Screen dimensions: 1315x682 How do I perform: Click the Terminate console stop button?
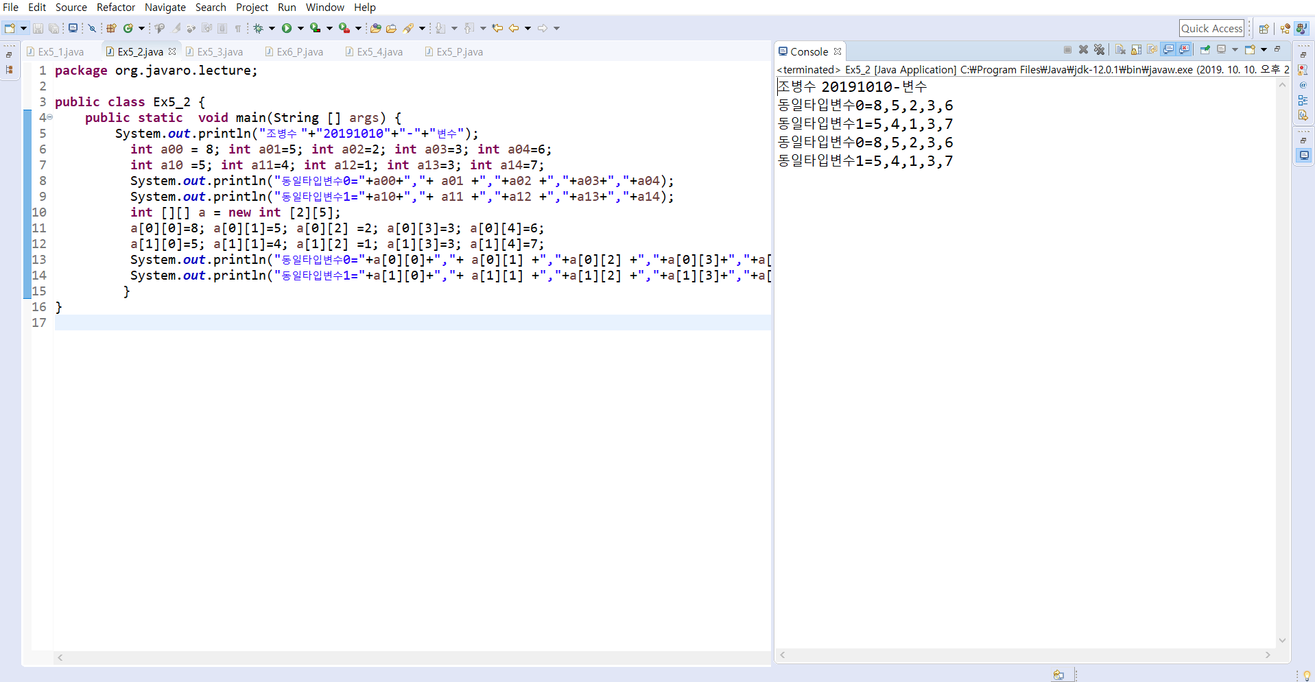tap(1067, 49)
